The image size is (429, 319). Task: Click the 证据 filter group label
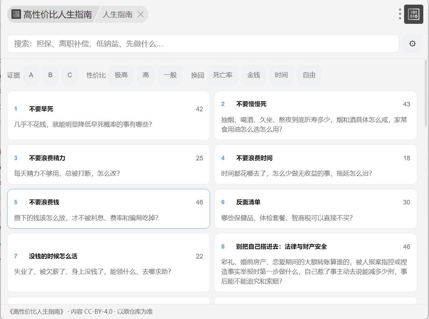[x=14, y=75]
